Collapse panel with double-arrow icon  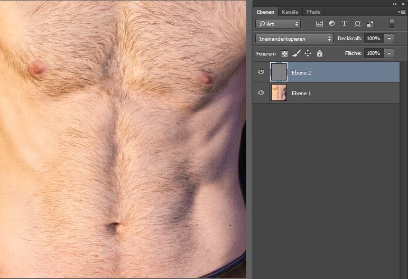(394, 4)
